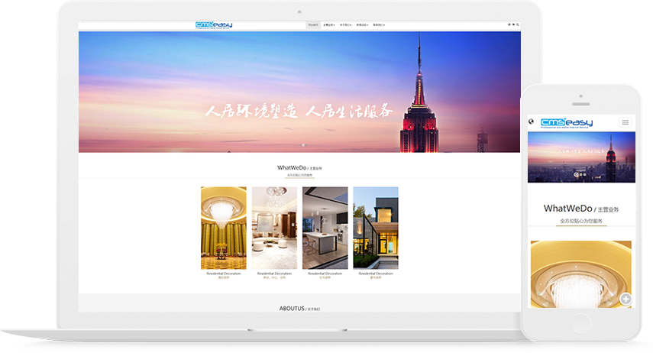Open the cart icon in laptop navbar
This screenshot has height=353, width=653.
[513, 24]
